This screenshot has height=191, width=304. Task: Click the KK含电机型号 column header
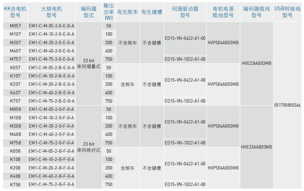[15, 12]
